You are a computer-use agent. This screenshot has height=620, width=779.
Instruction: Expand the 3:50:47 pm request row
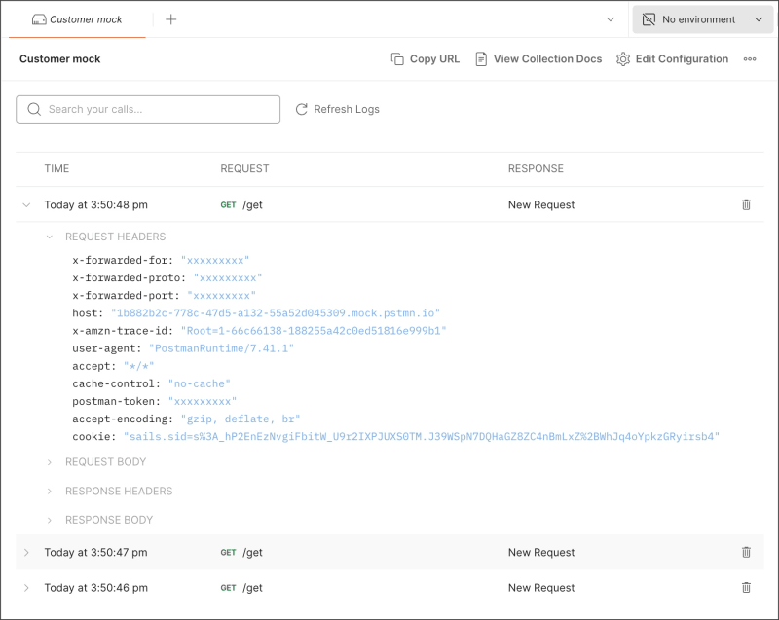pos(26,553)
